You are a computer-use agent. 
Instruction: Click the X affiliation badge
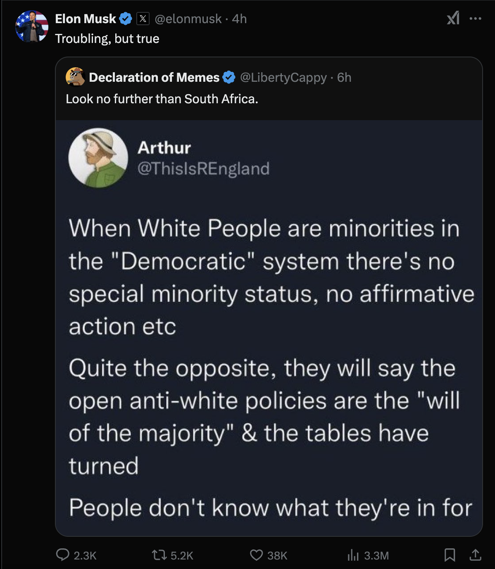tap(143, 19)
